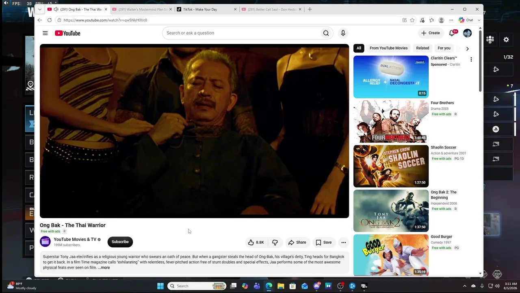Share the Ong Bak video
Viewport: 520px width, 293px height.
tap(297, 242)
